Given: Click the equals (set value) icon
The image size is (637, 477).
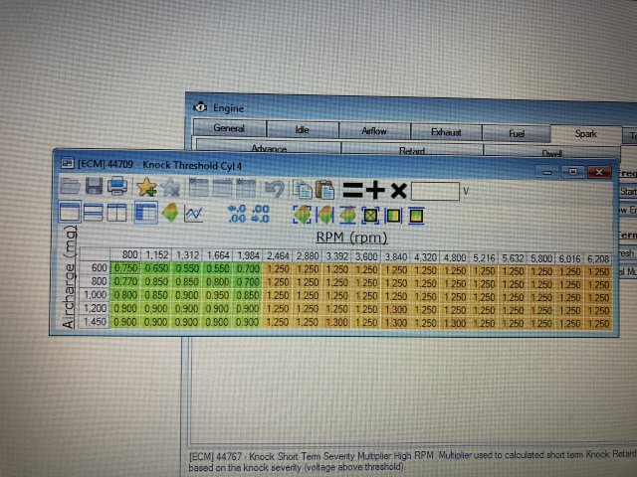Looking at the screenshot, I should [x=353, y=189].
